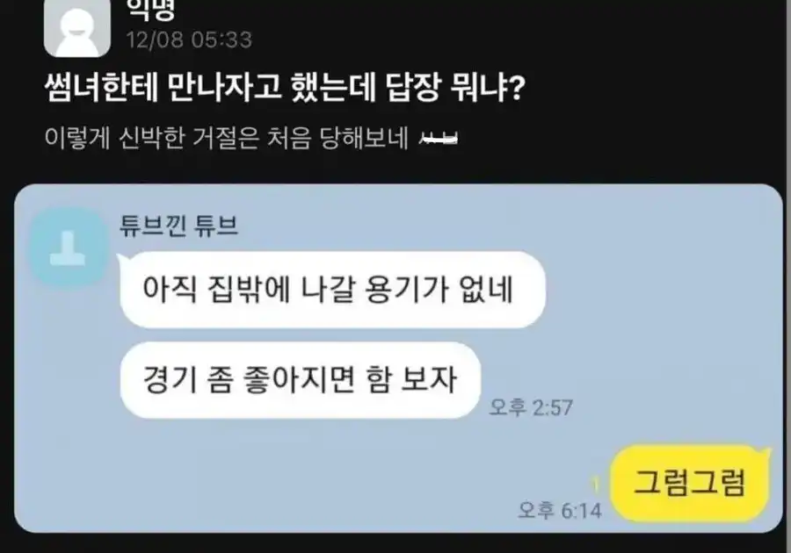Click the 12/08 05:33 post timestamp
This screenshot has height=553, width=791.
189,39
